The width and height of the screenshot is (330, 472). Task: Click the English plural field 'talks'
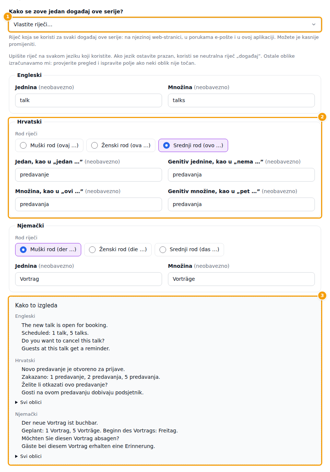coord(241,100)
